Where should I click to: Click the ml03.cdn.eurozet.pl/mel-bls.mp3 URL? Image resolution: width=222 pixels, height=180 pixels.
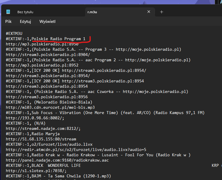pyautogui.click(x=50, y=107)
